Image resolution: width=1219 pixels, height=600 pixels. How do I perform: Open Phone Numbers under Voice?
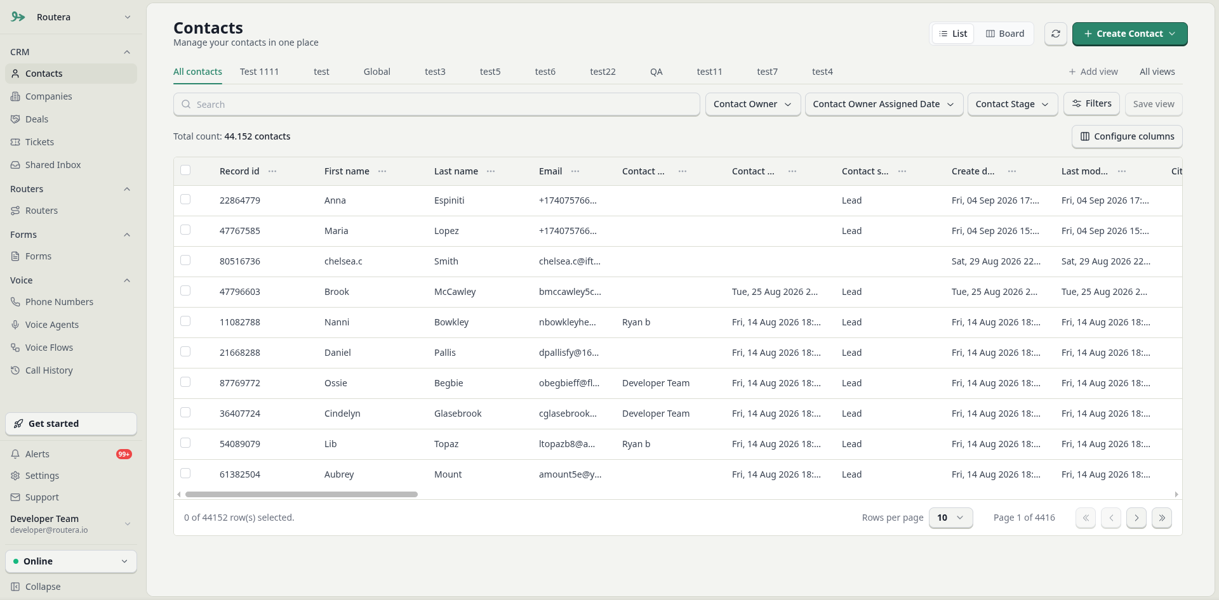[x=71, y=302]
